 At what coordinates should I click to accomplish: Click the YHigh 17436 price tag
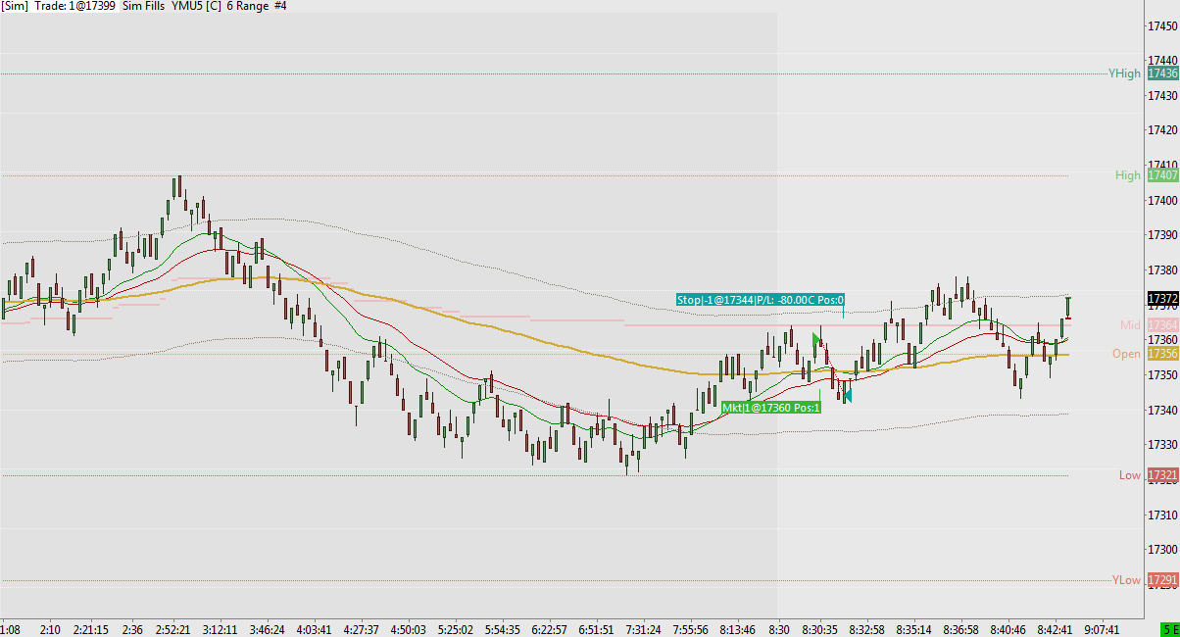[x=1162, y=73]
